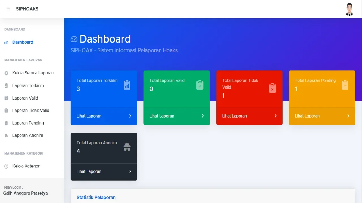This screenshot has height=203, width=362.
Task: Click the clipboard icon beside Laporan Terkirim
Action: coord(6,86)
